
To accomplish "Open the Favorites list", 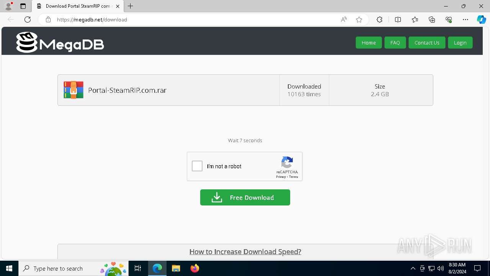I will (x=415, y=20).
